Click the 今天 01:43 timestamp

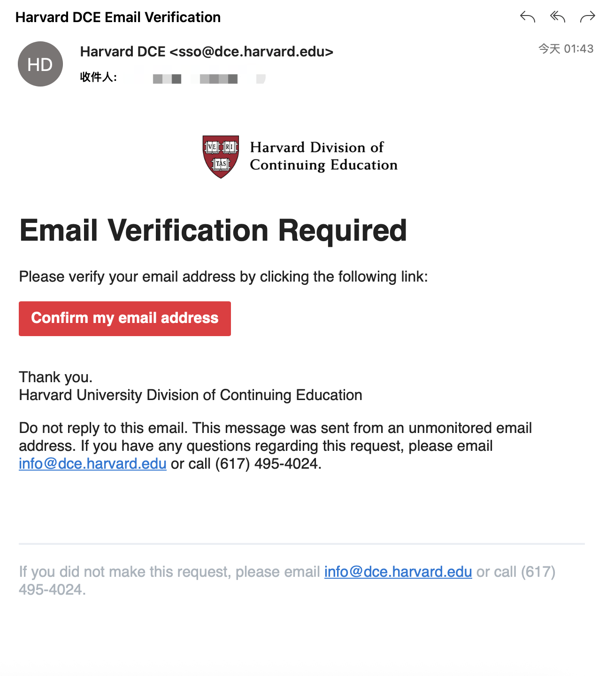(566, 49)
